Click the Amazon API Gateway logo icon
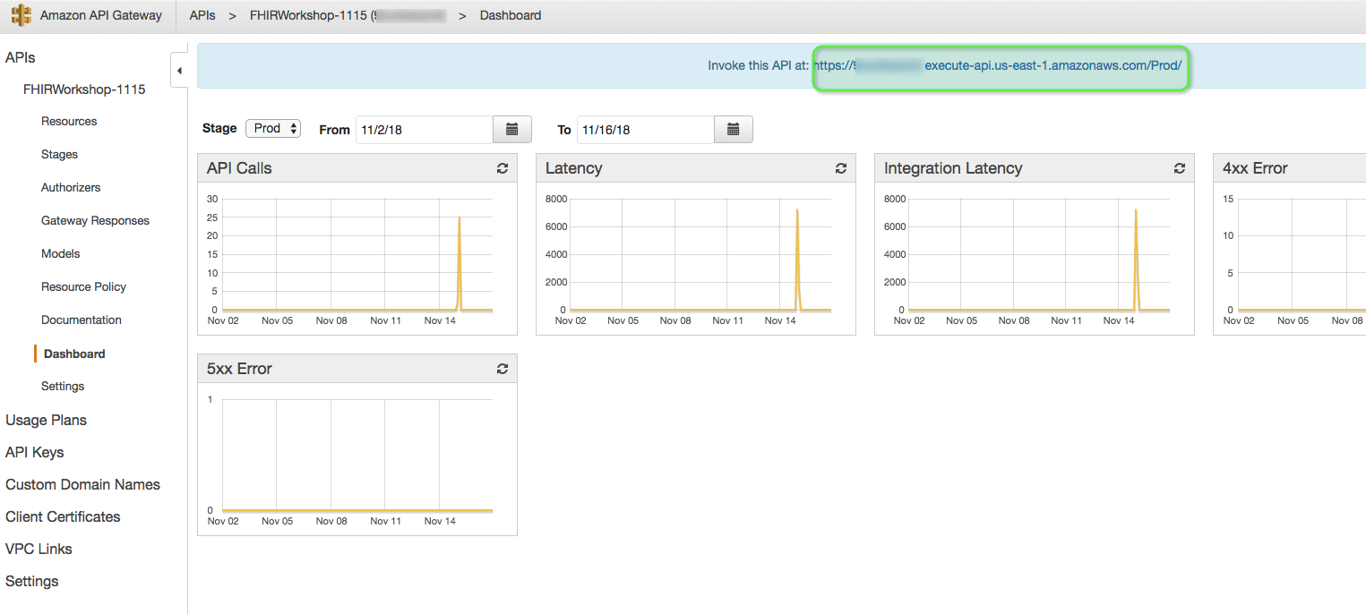The width and height of the screenshot is (1366, 614). (21, 15)
